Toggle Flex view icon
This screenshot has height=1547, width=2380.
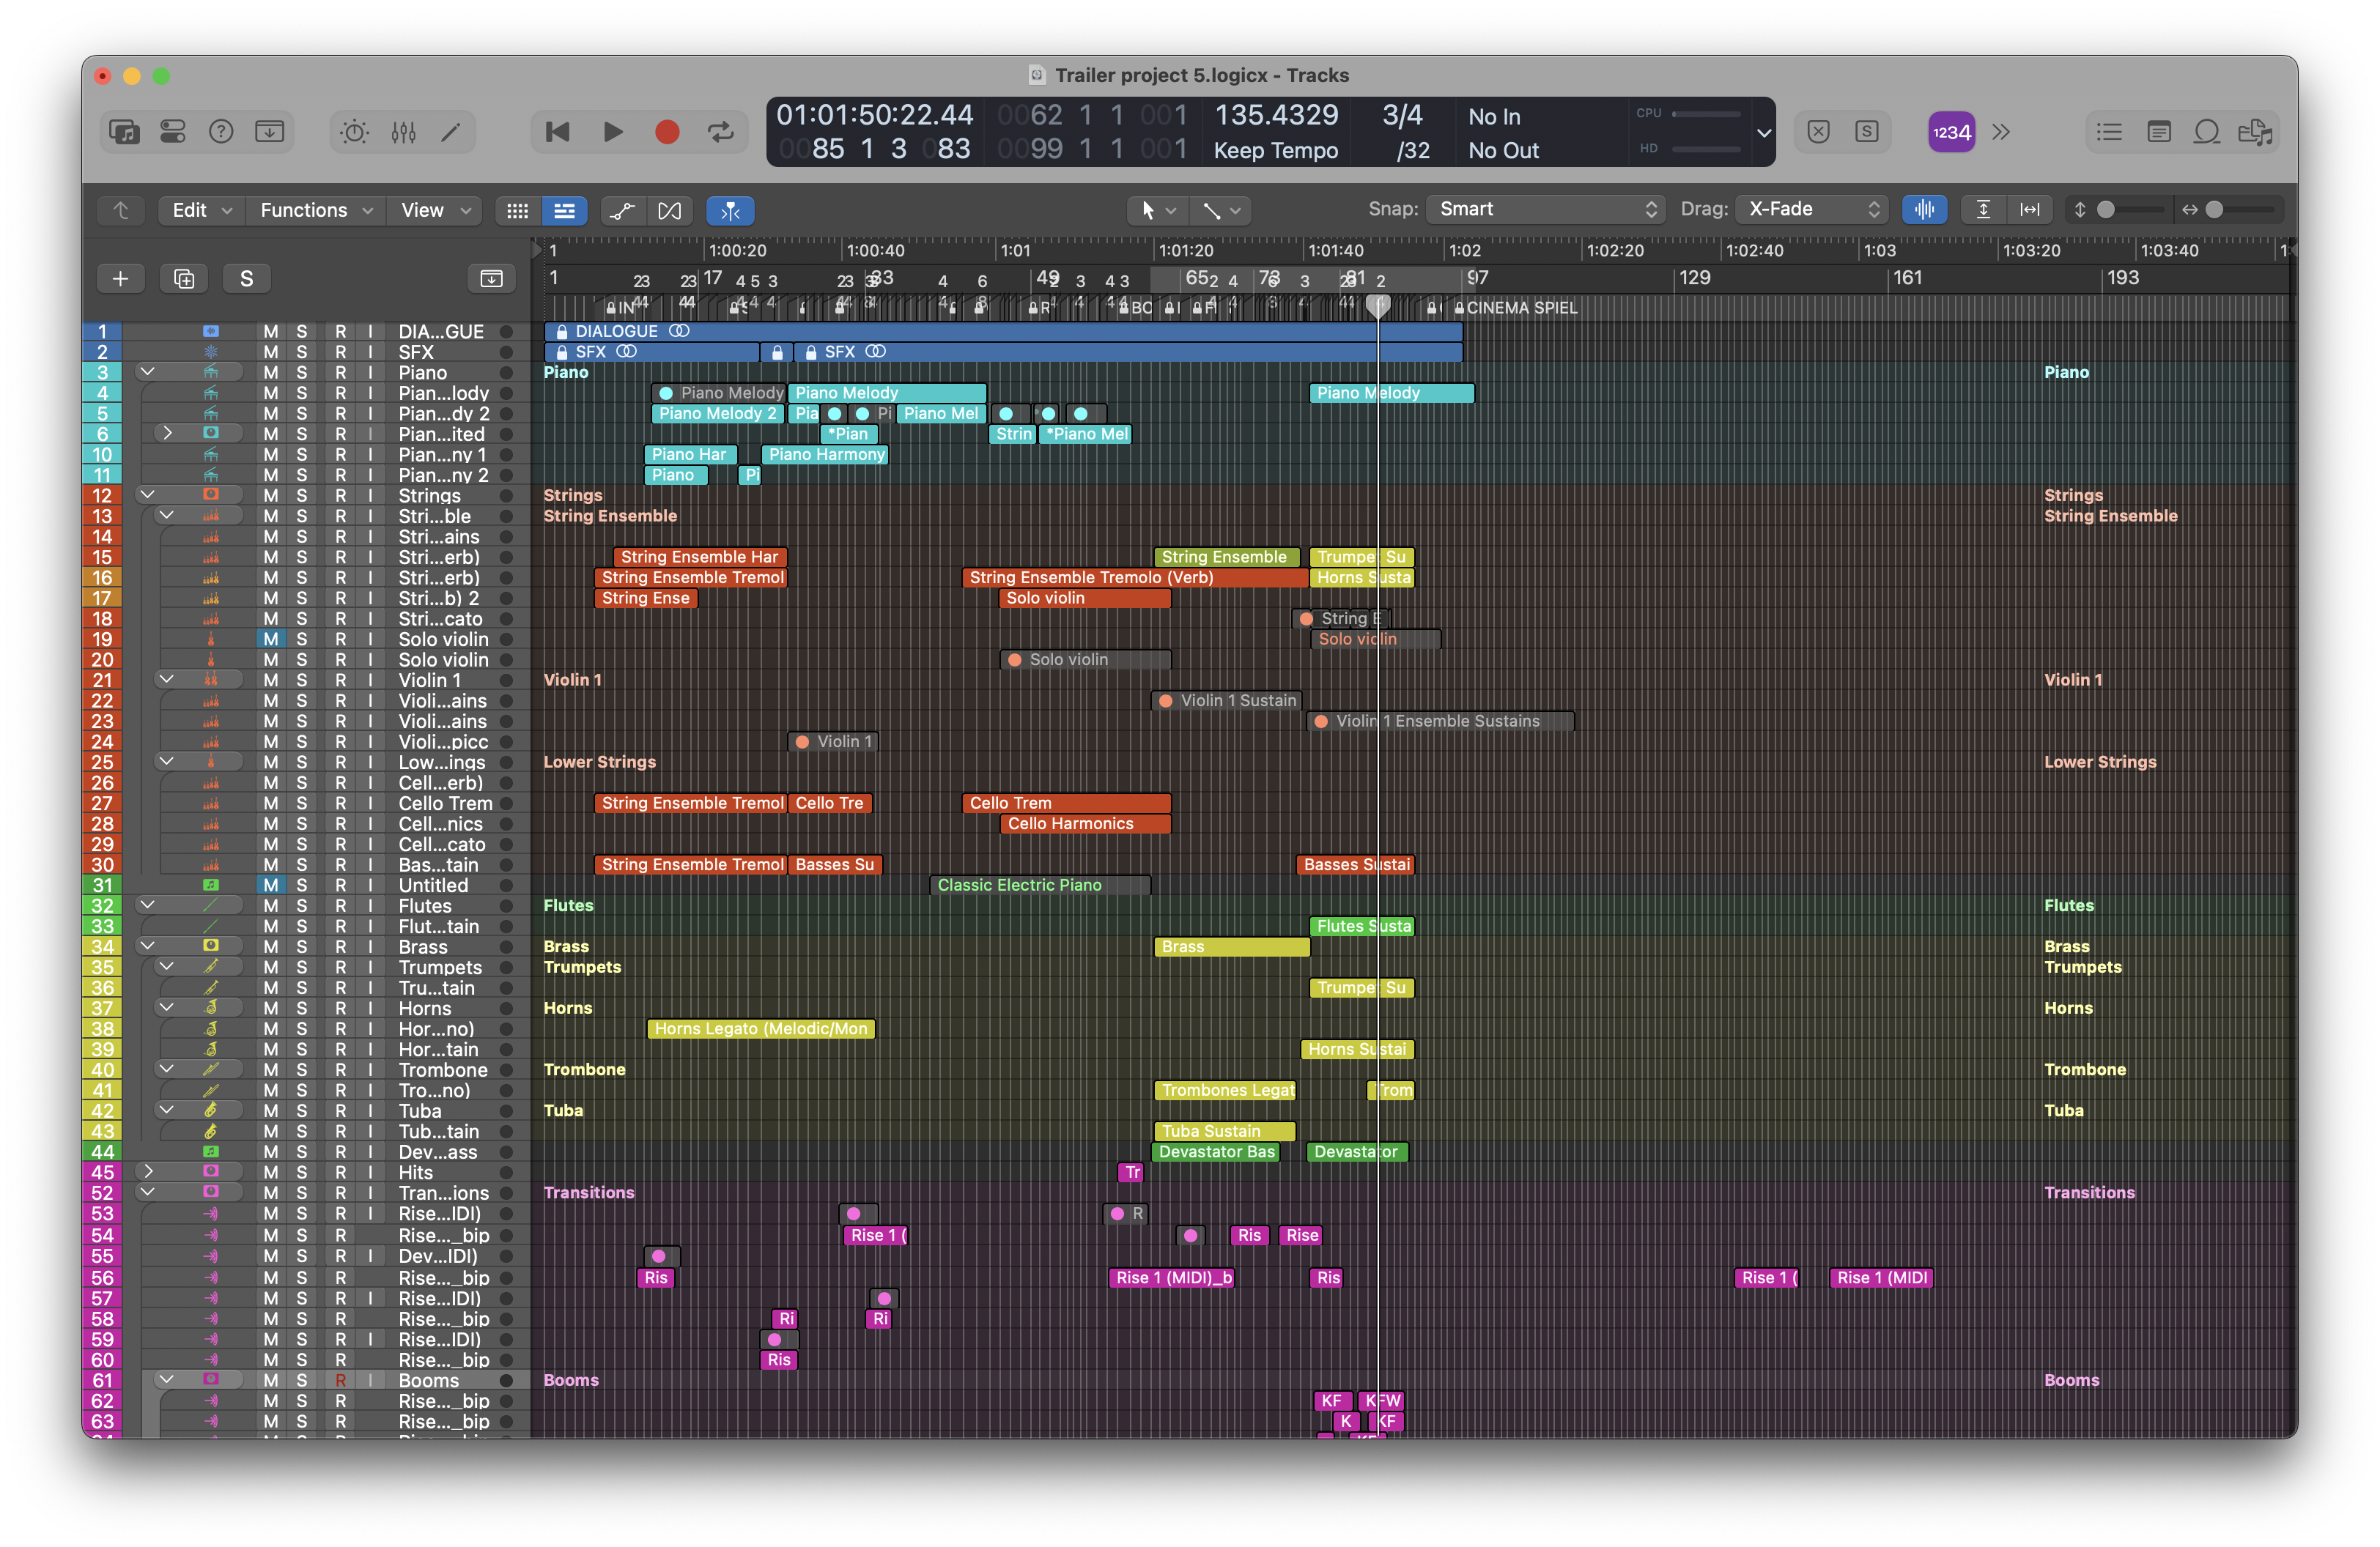[670, 210]
